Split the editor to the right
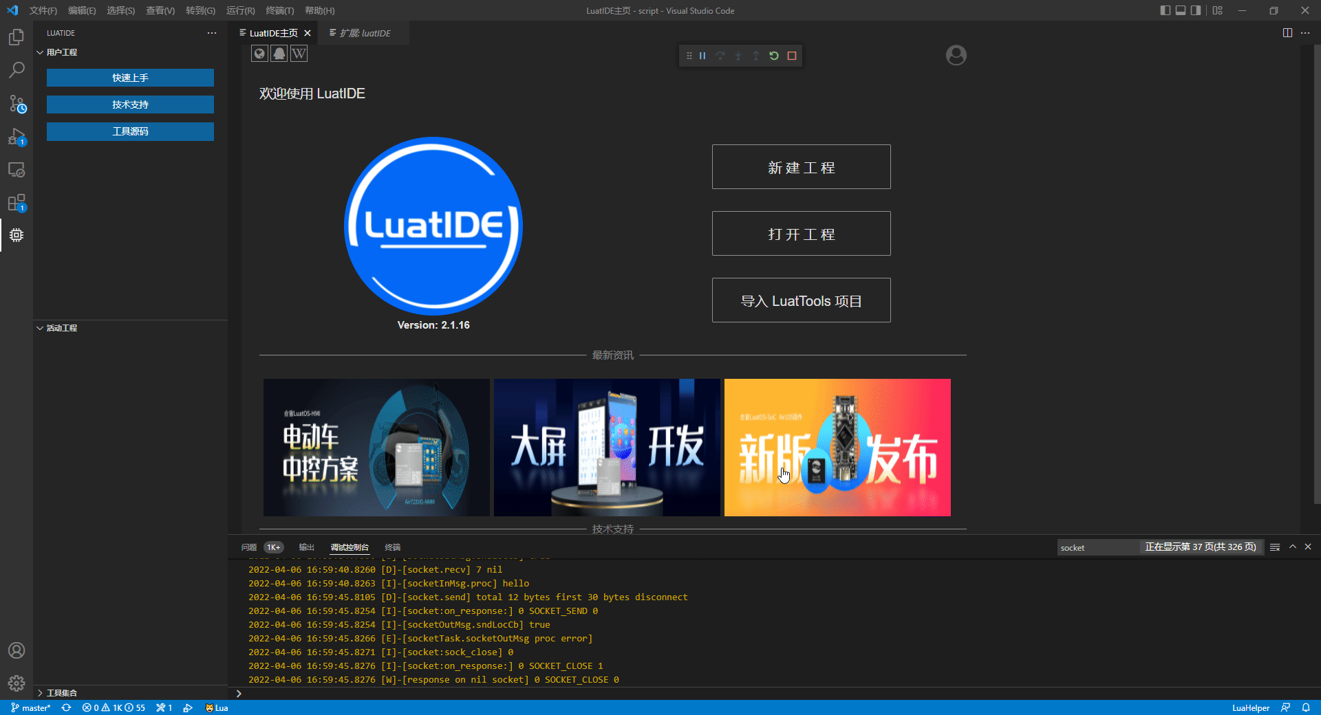Screen dimensions: 1321x715 (1287, 33)
